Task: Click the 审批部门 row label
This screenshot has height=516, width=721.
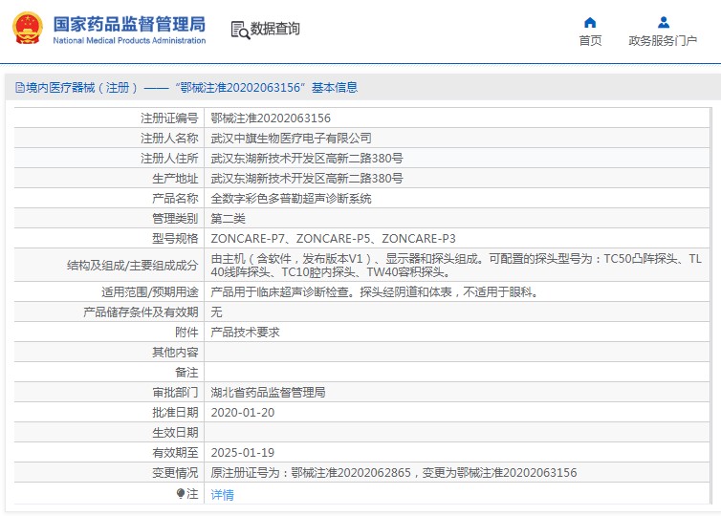Action: pyautogui.click(x=175, y=392)
